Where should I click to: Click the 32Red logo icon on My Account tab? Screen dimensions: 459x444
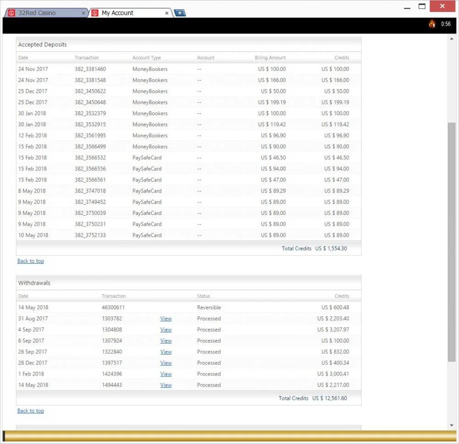[x=95, y=13]
